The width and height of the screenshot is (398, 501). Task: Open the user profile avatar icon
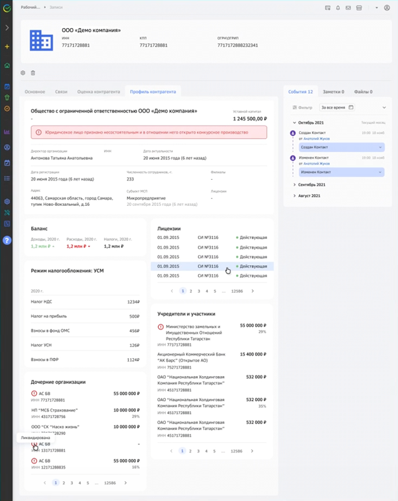tap(387, 8)
